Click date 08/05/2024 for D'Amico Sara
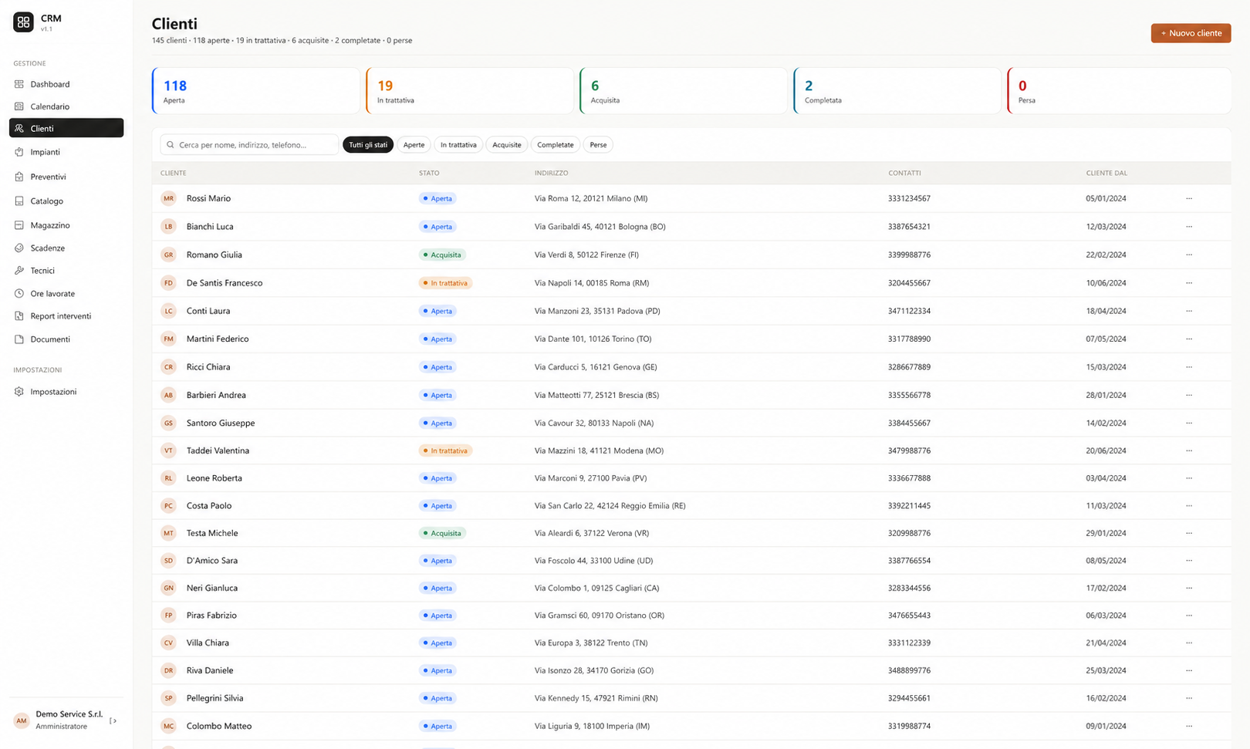Screen dimensions: 1250x749 [1106, 561]
